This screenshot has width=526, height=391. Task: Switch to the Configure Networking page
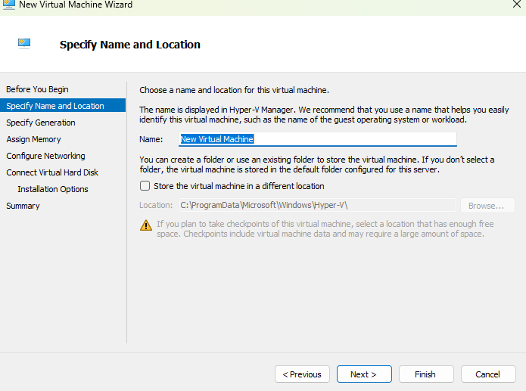click(x=45, y=156)
